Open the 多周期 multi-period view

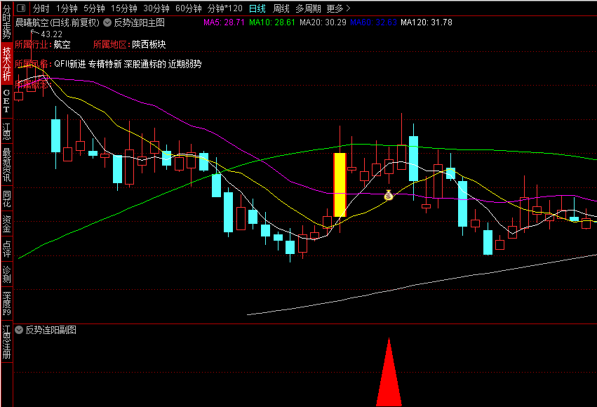click(308, 8)
